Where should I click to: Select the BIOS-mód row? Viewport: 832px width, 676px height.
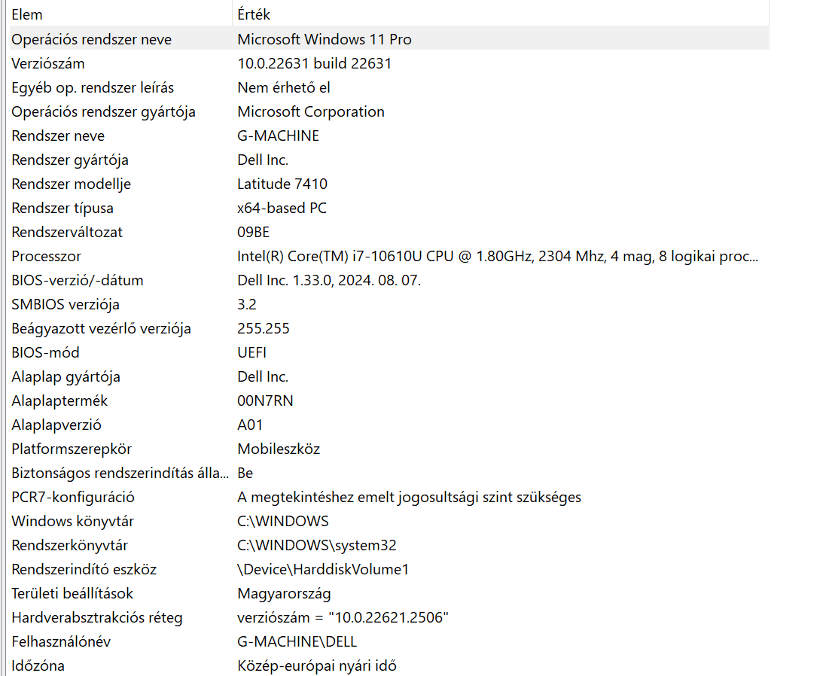tap(389, 352)
